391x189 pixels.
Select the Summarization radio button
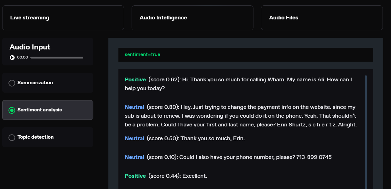(x=12, y=83)
